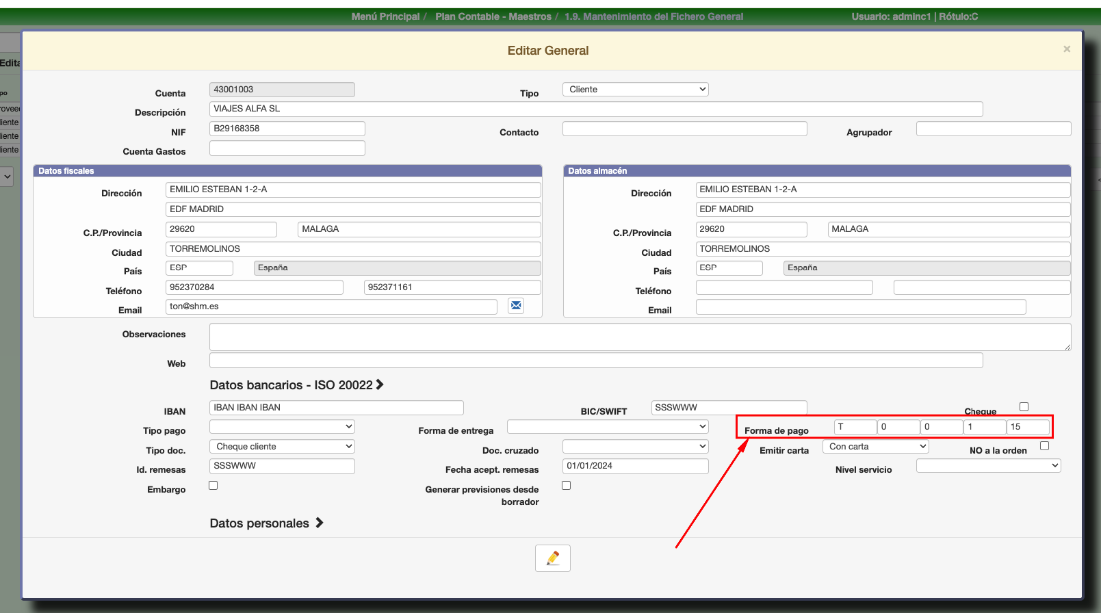1101x613 pixels.
Task: Focus the Fecha acept. remesas date field
Action: click(635, 466)
